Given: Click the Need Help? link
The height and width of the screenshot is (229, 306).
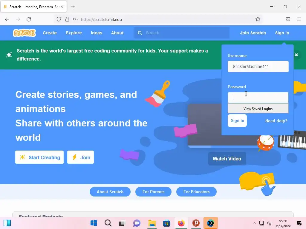Looking at the screenshot, I should (276, 121).
